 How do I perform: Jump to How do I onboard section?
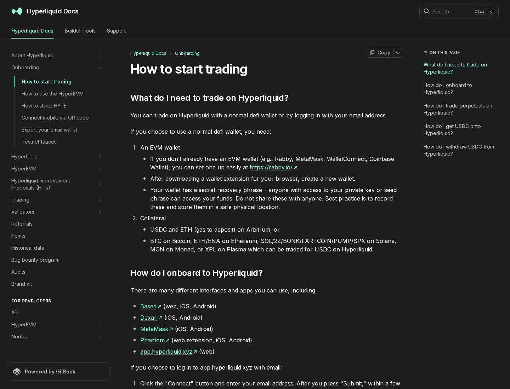coord(448,89)
